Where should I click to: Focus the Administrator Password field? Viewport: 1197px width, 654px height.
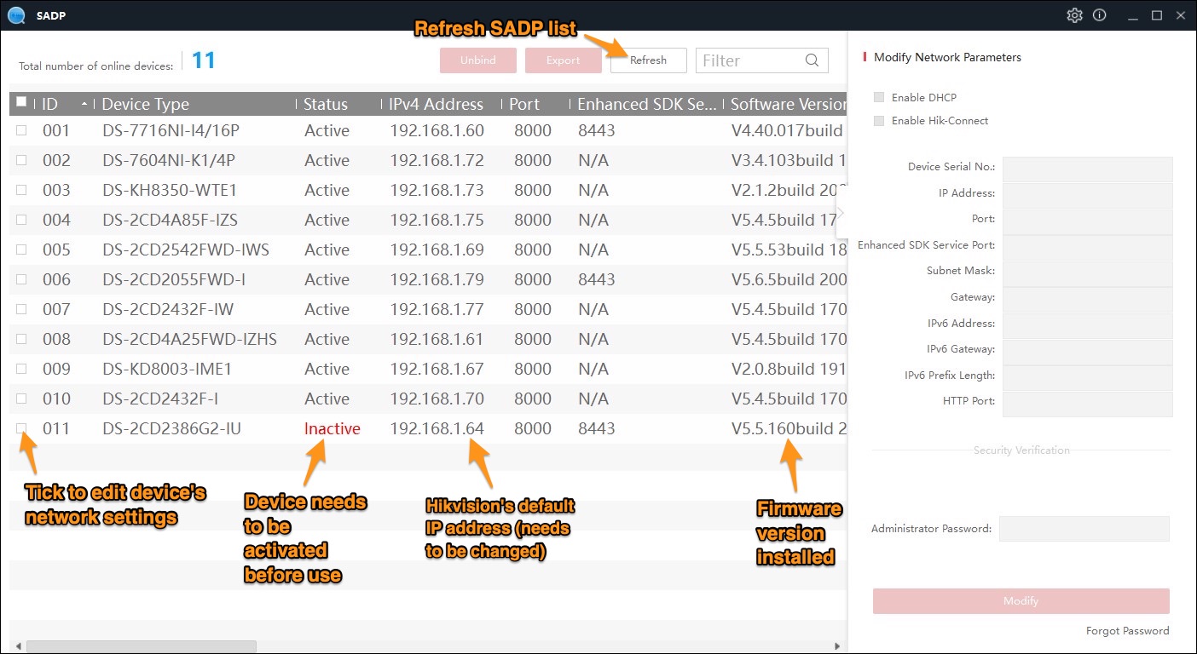click(1084, 529)
